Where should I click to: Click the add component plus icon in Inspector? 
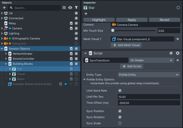[x=86, y=14]
